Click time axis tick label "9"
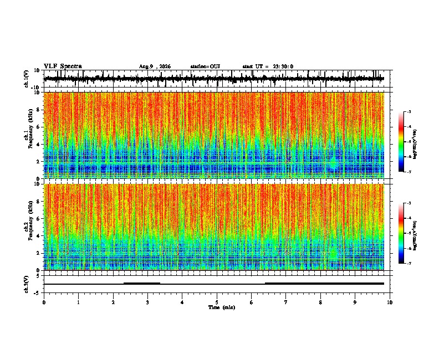 point(355,302)
